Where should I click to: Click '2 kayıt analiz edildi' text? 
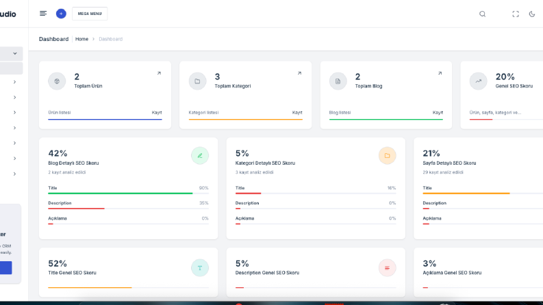(x=67, y=172)
